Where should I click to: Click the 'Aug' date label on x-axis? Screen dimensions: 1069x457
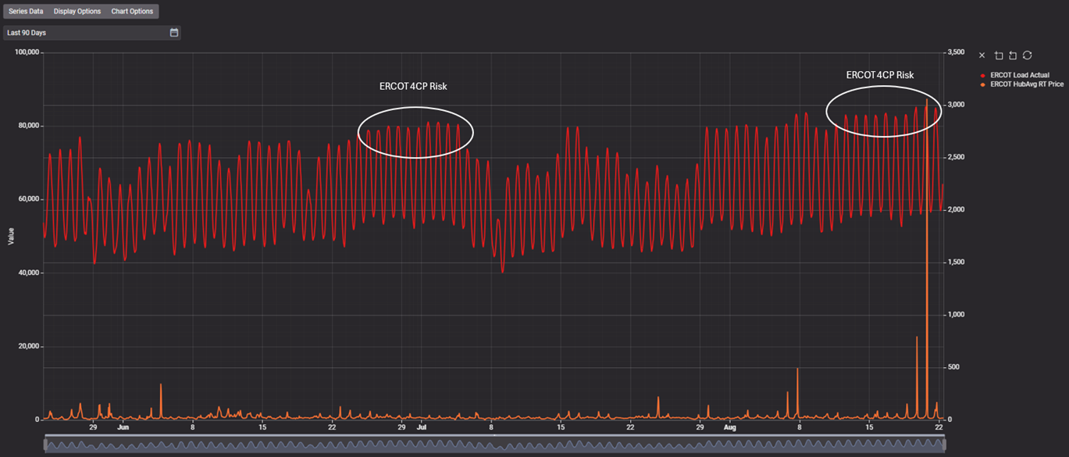pos(730,428)
